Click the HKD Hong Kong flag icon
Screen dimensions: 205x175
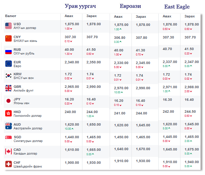[9, 113]
